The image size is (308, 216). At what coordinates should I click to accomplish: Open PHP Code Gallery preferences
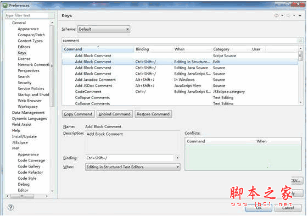point(29,167)
